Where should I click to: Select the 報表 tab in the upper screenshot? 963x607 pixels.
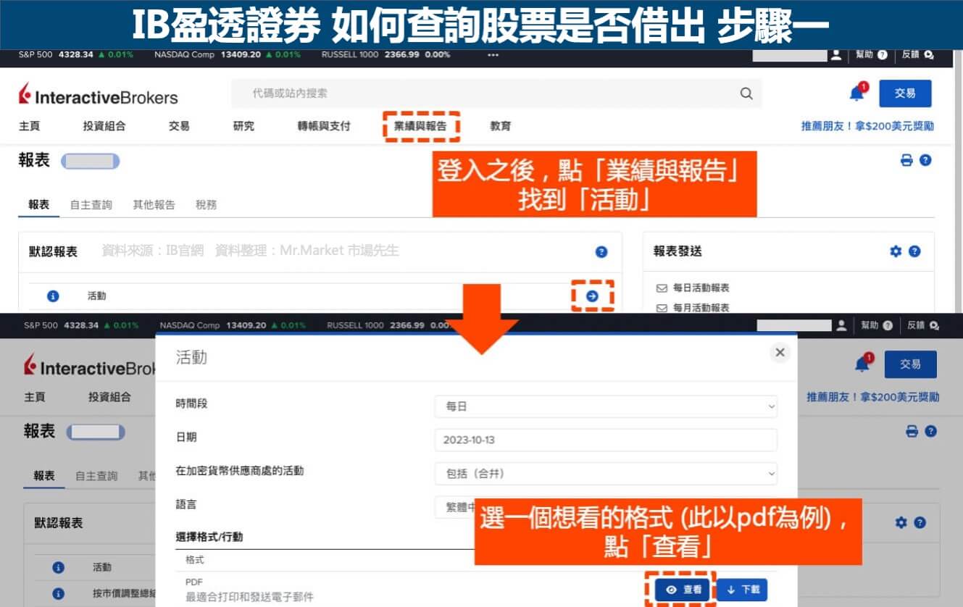click(39, 205)
